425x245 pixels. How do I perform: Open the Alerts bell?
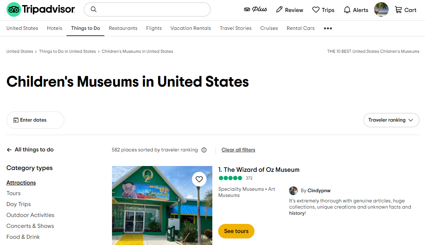(x=356, y=10)
